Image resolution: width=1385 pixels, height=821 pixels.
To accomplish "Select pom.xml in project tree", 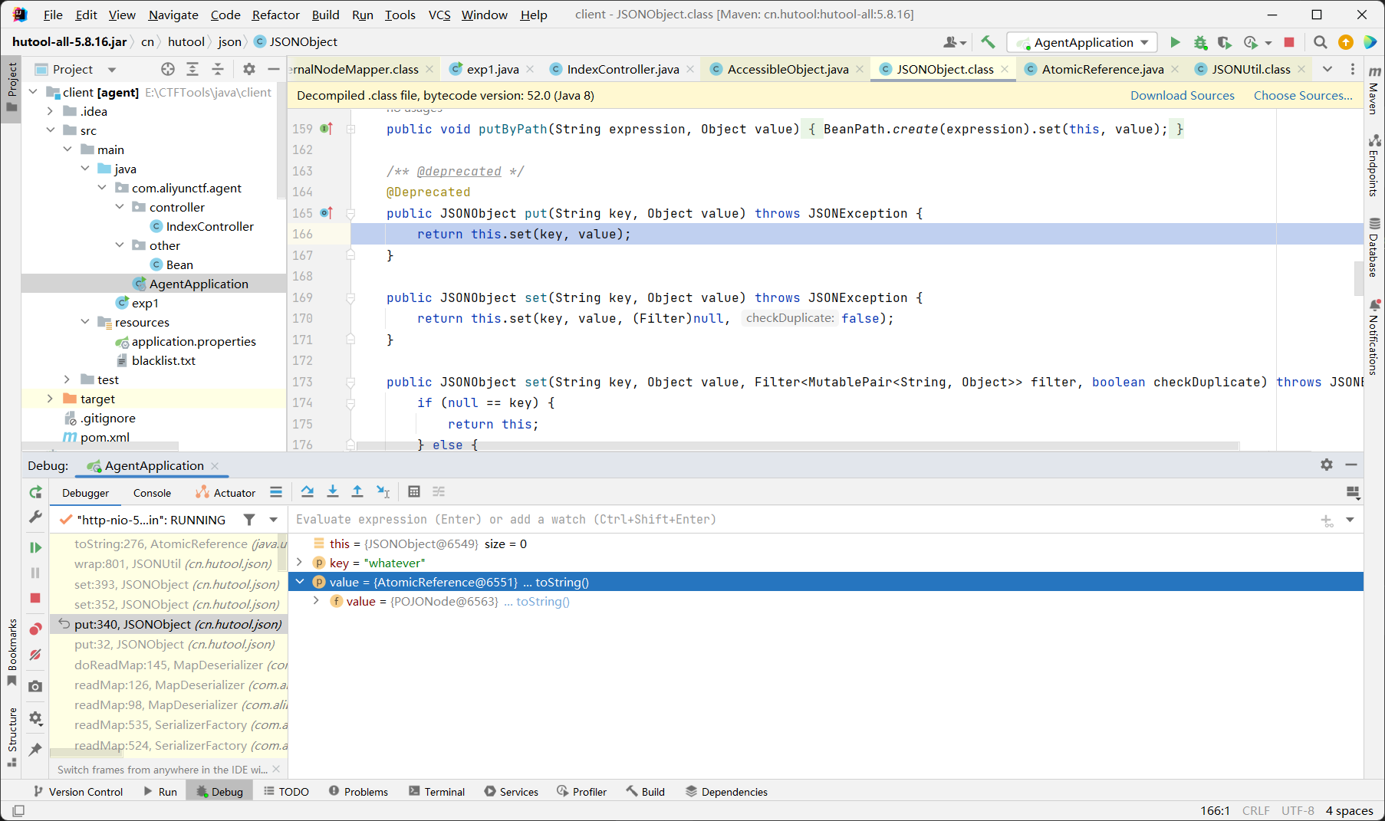I will (x=105, y=437).
